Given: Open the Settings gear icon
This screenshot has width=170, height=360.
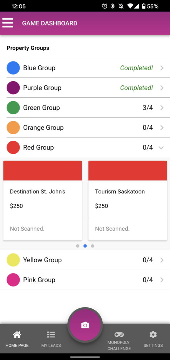Looking at the screenshot, I should pos(153,335).
